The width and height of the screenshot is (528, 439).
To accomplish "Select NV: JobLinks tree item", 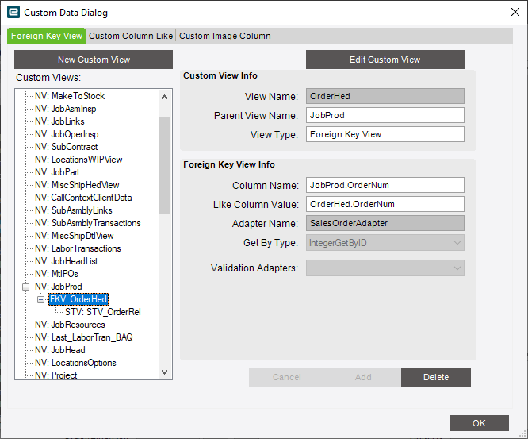I will pyautogui.click(x=59, y=121).
